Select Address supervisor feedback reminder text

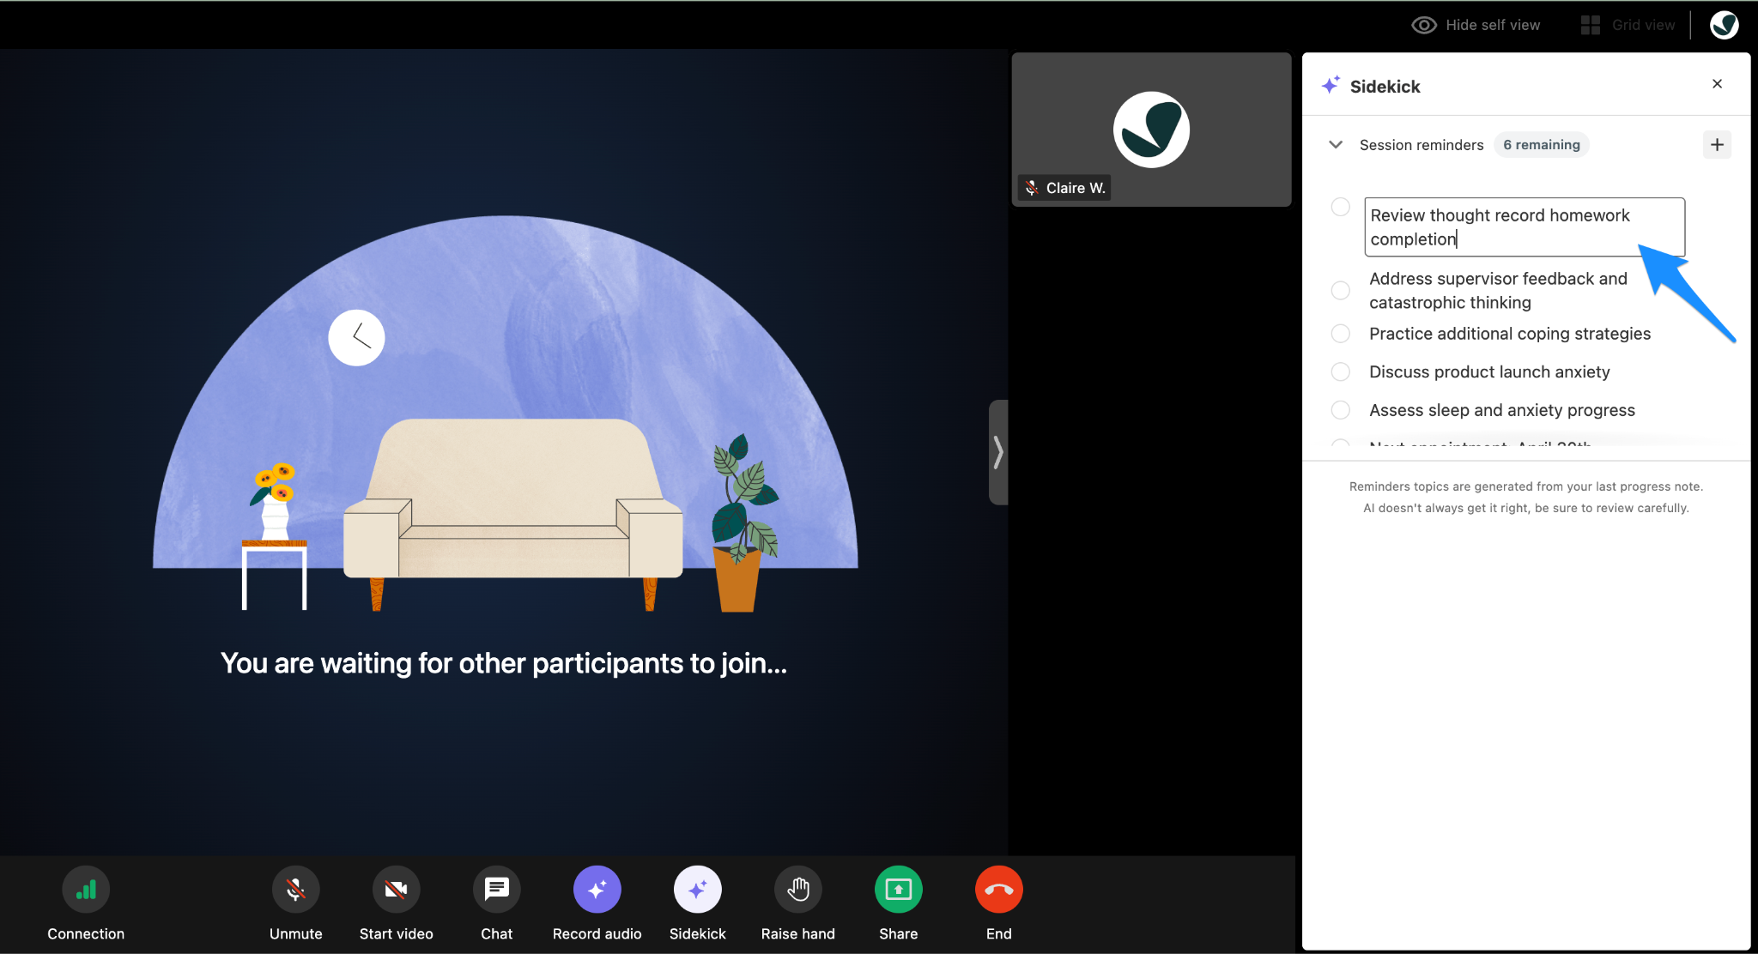[1498, 291]
